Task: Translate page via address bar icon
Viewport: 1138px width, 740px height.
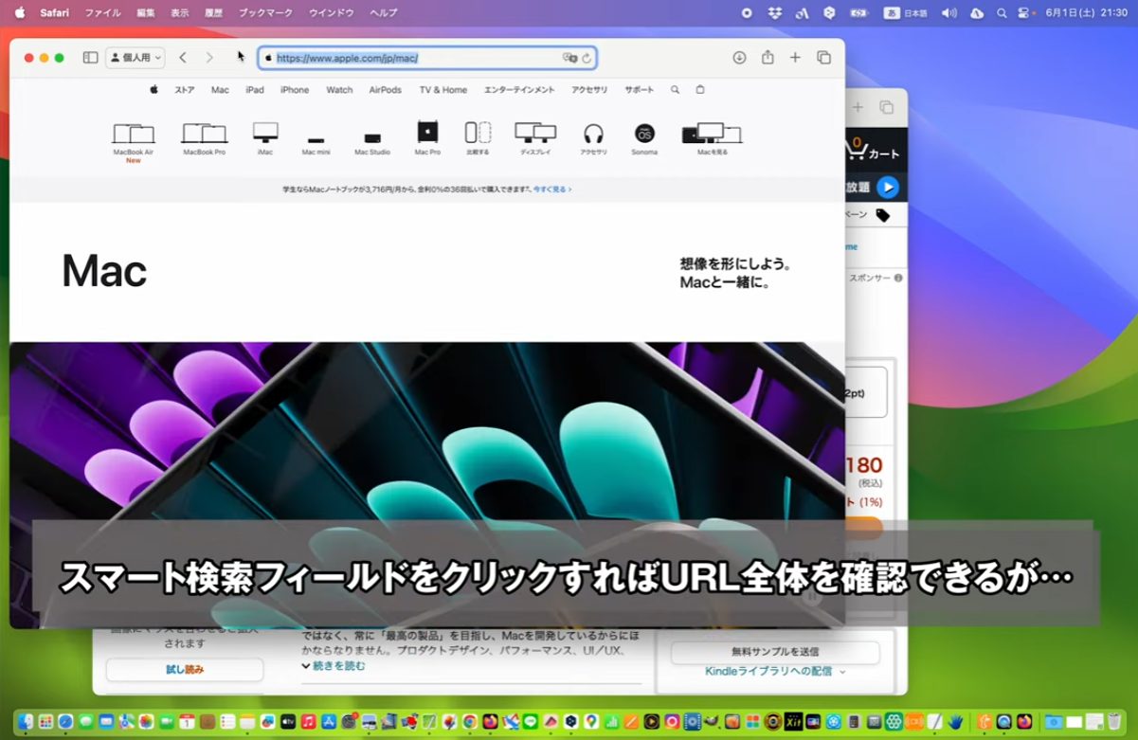Action: pos(569,58)
